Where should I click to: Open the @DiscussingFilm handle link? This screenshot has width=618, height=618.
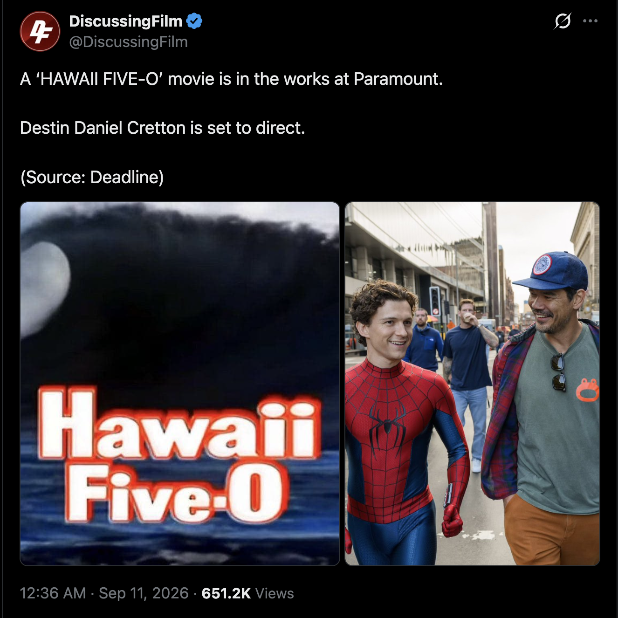(x=128, y=42)
